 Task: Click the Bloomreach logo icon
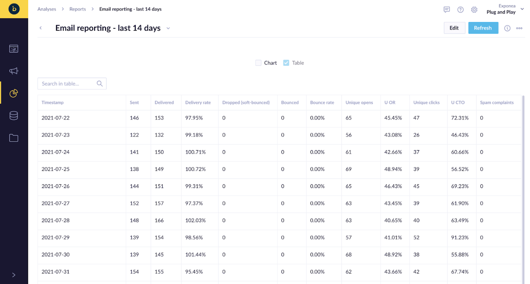(14, 9)
